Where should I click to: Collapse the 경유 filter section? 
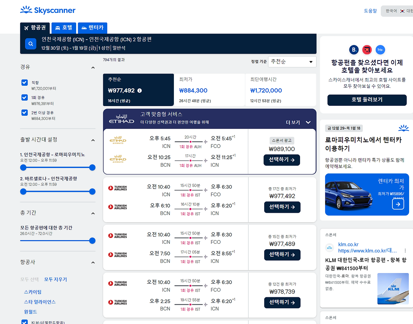[x=93, y=67]
